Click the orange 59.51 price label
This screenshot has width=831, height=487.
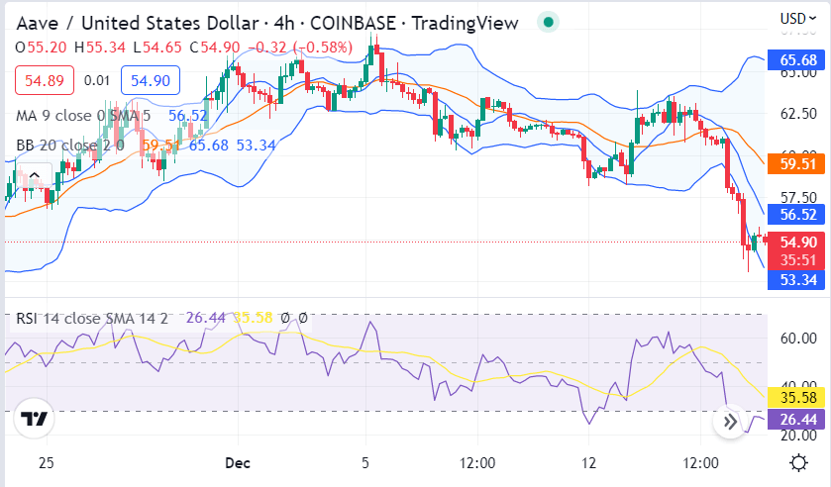(x=796, y=163)
